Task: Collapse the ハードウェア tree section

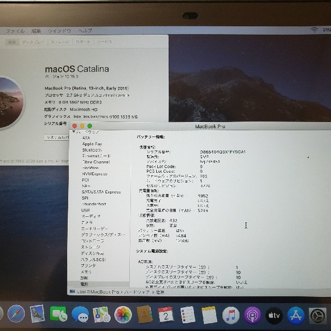Action: pos(73,132)
